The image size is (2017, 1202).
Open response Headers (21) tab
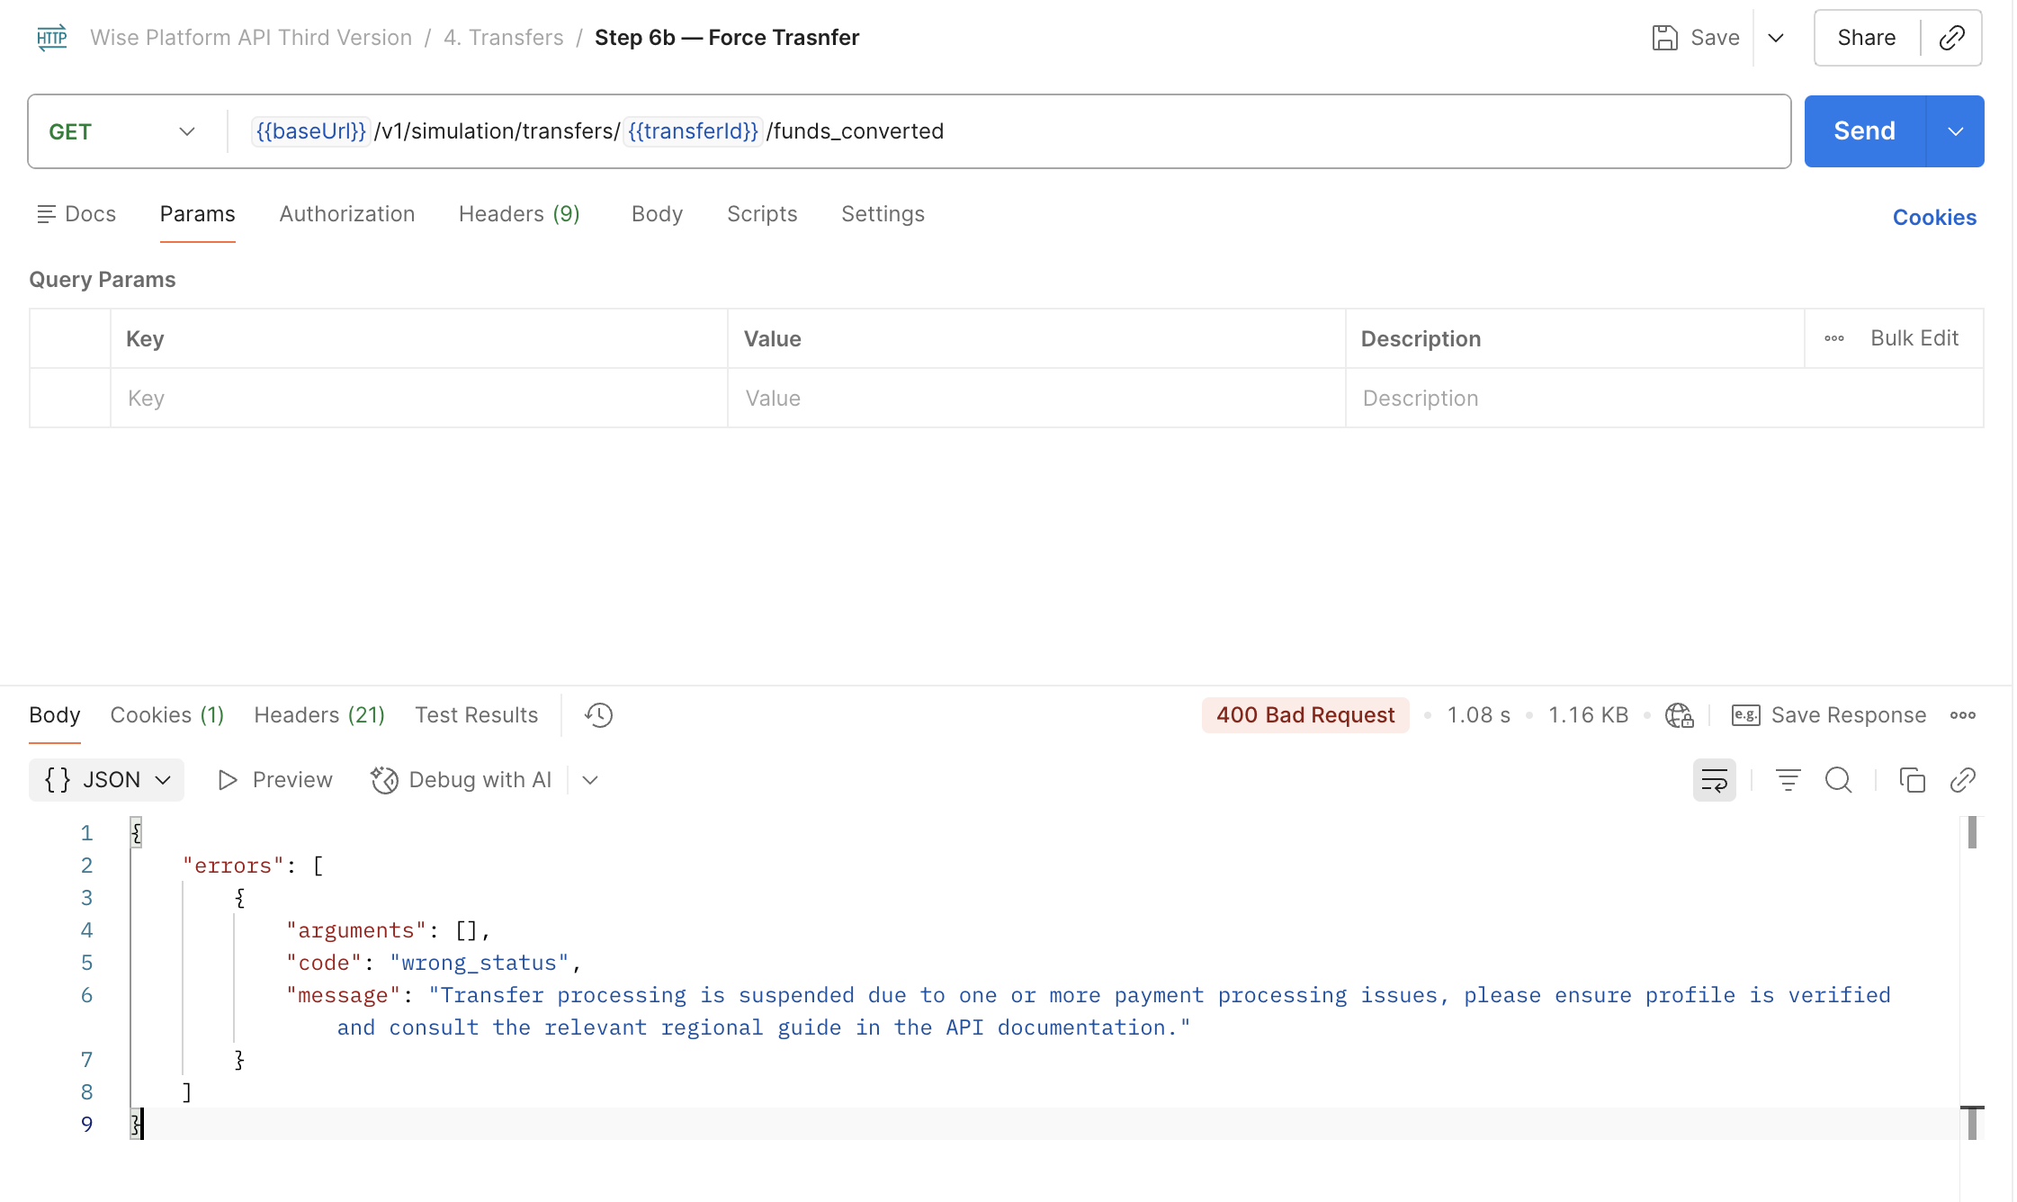319,715
